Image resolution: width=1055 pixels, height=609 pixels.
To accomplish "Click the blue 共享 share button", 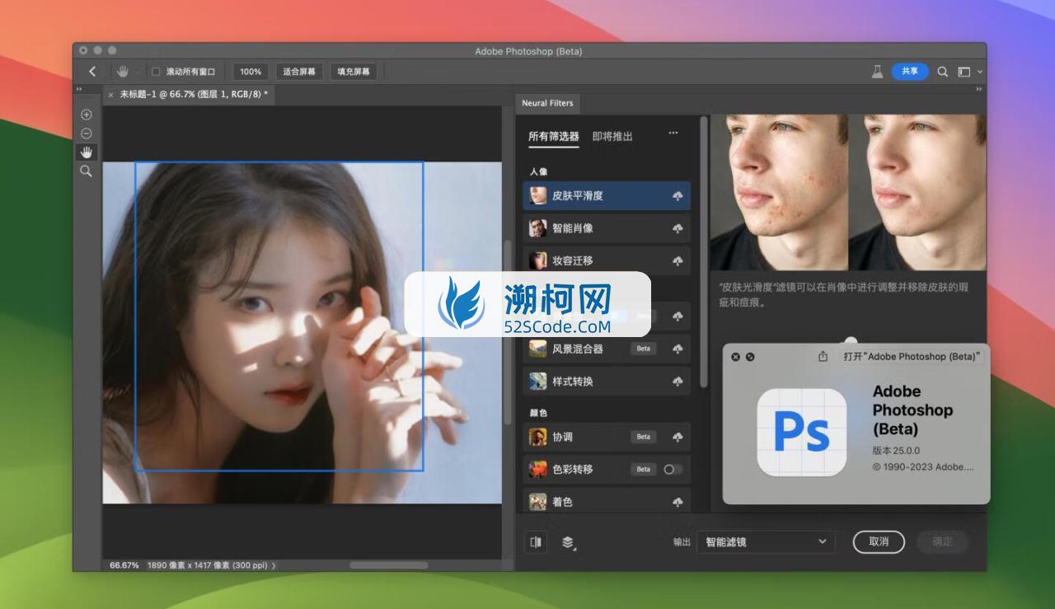I will (x=910, y=72).
